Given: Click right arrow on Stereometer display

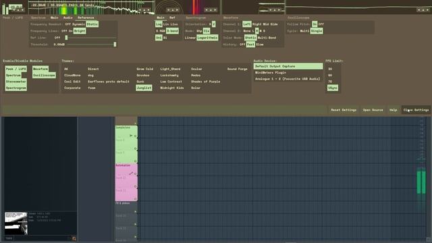Looking at the screenshot, I should (x=177, y=10).
